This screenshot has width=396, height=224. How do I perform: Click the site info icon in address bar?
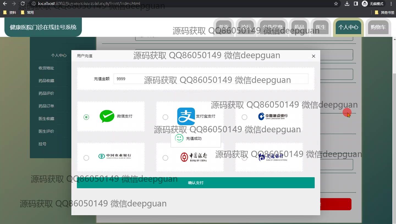point(33,4)
